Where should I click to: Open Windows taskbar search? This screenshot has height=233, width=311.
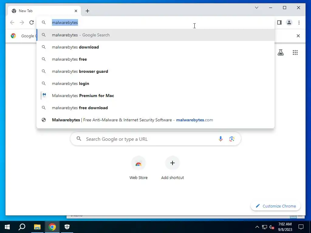[x=22, y=227]
